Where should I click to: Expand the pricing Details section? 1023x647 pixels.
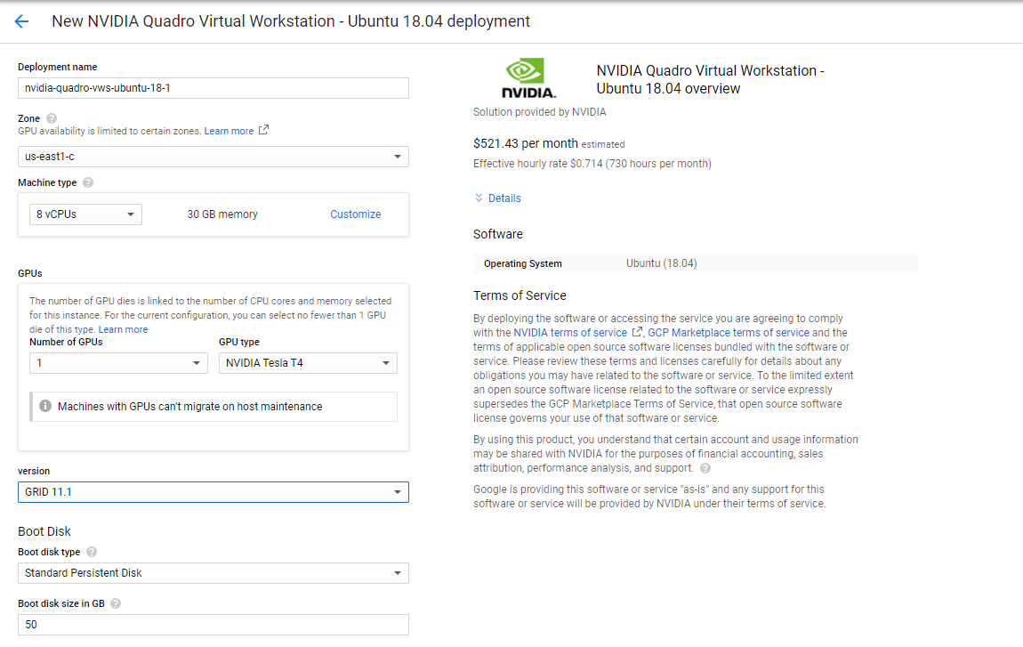coord(498,198)
